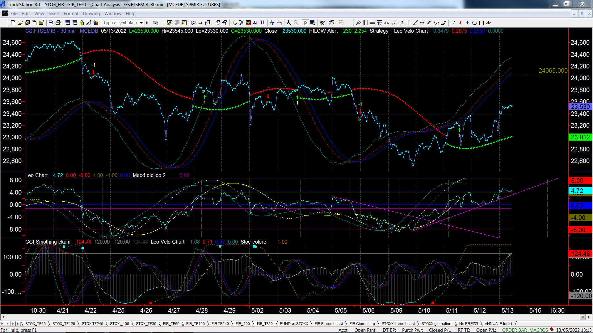
Task: Click the zoom-in magnifier icon
Action: point(289,23)
